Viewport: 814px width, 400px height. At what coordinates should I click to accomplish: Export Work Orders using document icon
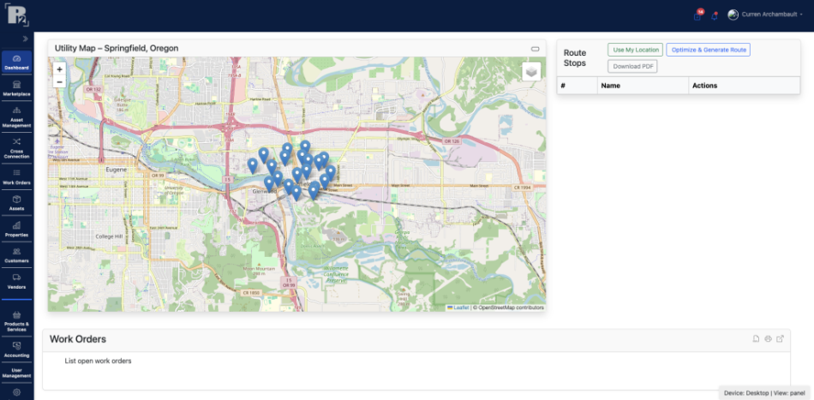756,339
